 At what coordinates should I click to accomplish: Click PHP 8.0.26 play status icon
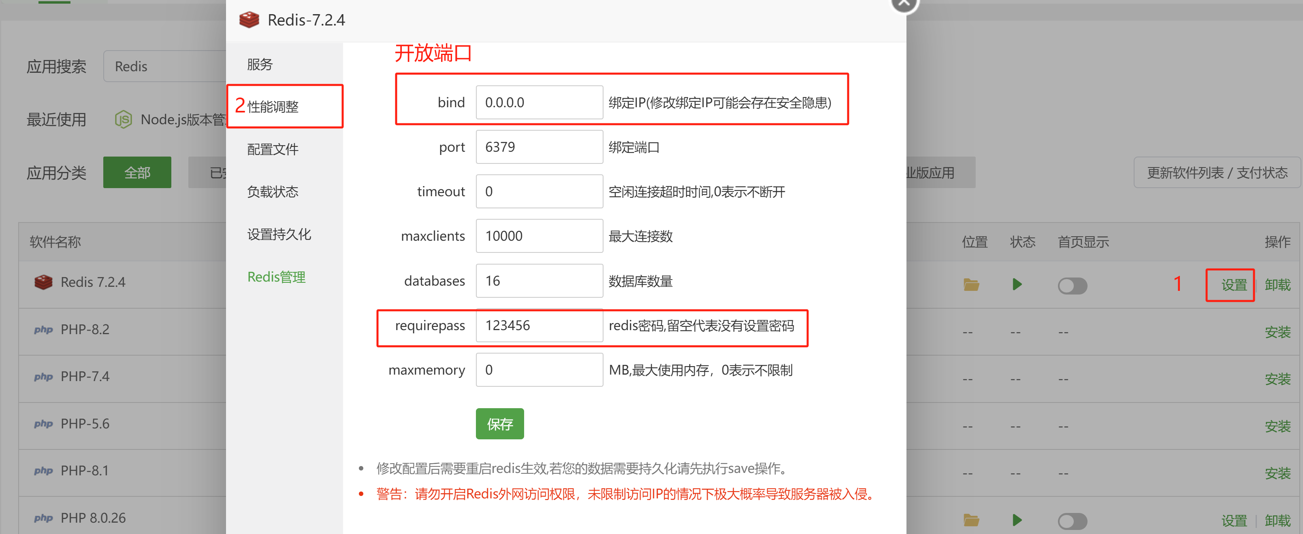pyautogui.click(x=1017, y=520)
